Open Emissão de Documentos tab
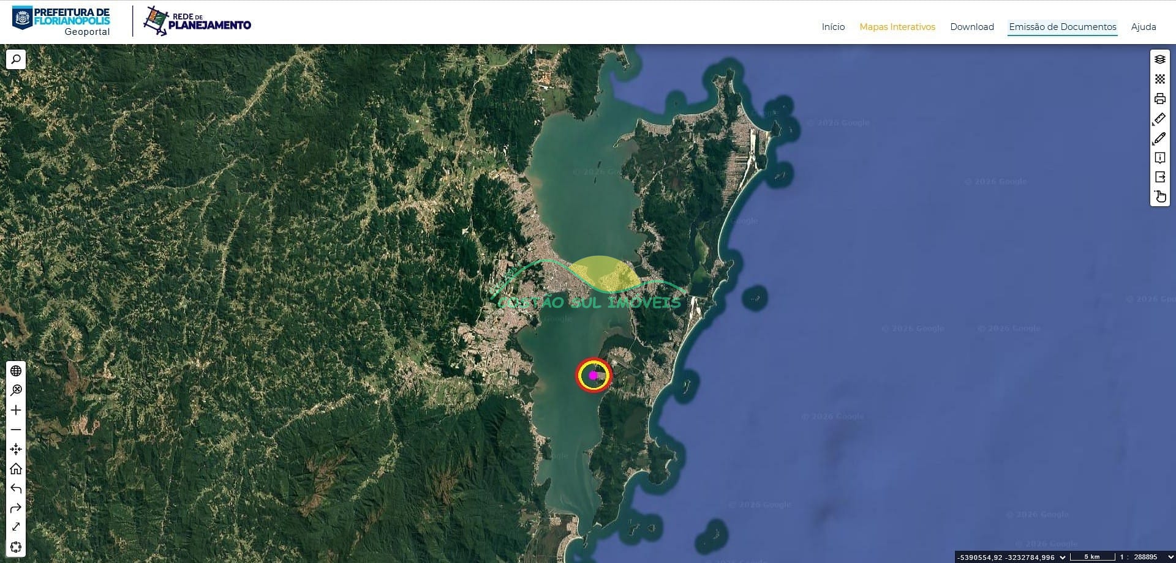Image resolution: width=1176 pixels, height=563 pixels. (1062, 27)
